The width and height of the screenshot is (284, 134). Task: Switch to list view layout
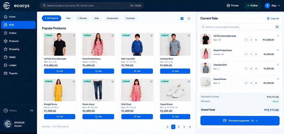pyautogui.click(x=189, y=19)
